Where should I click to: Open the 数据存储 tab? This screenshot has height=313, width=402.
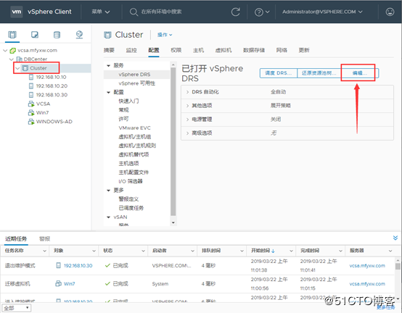coord(254,50)
